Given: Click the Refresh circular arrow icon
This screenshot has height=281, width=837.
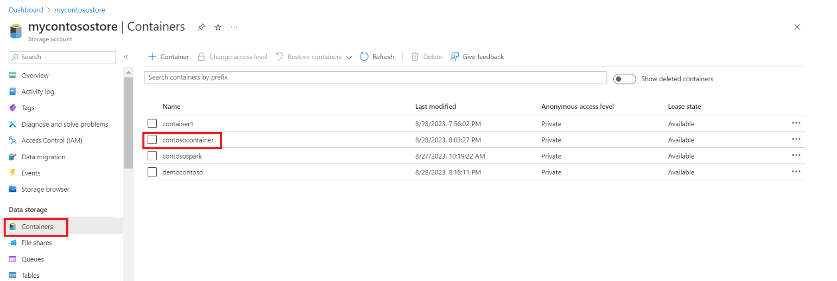Looking at the screenshot, I should click(365, 56).
